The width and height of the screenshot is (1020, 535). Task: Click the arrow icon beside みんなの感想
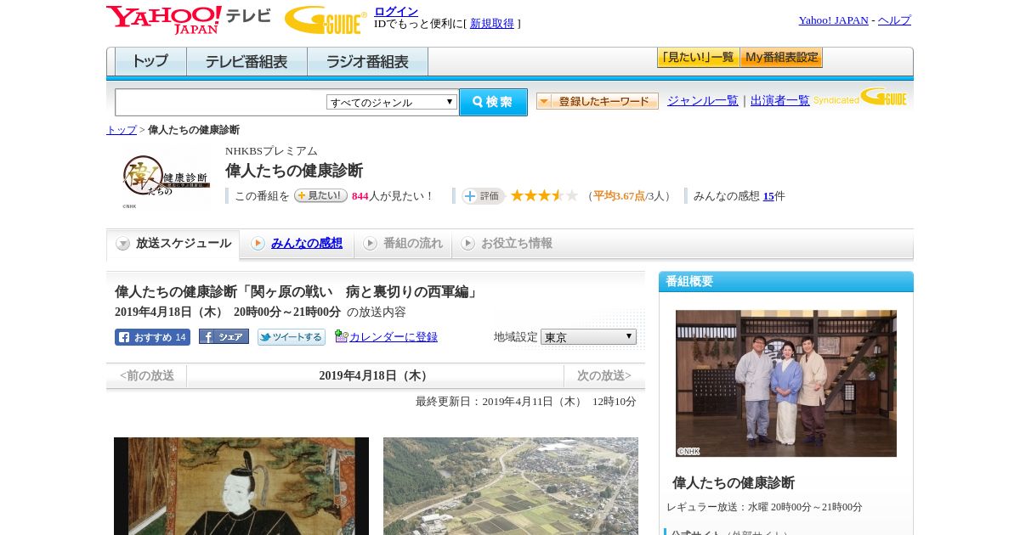[x=258, y=244]
